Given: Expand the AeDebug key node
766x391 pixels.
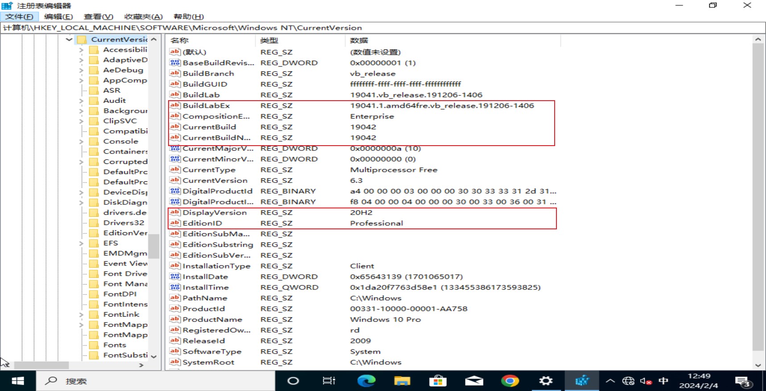Looking at the screenshot, I should [x=81, y=70].
